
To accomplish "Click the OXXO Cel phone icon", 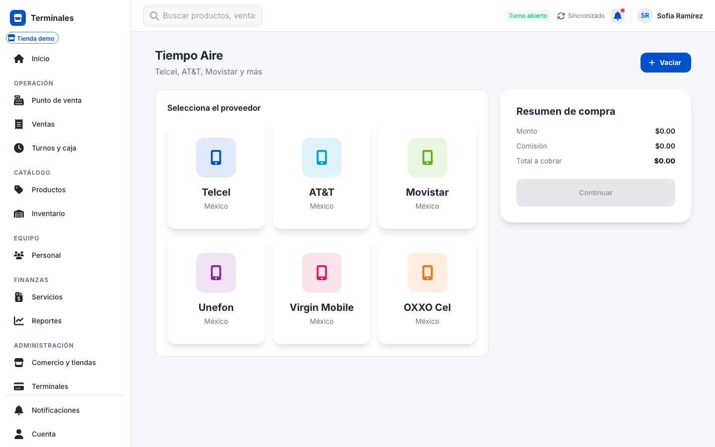I will (428, 273).
